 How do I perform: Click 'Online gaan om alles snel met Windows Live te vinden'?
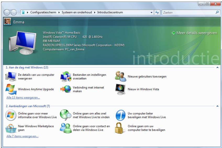[91, 115]
